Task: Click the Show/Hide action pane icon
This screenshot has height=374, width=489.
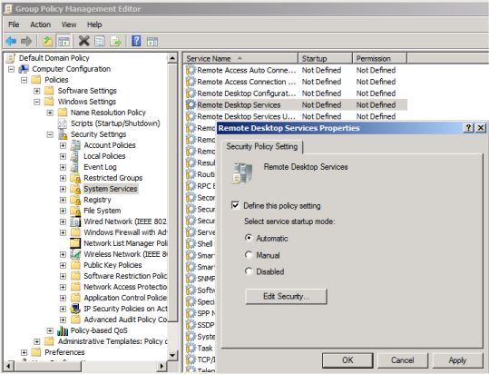Action: click(152, 41)
